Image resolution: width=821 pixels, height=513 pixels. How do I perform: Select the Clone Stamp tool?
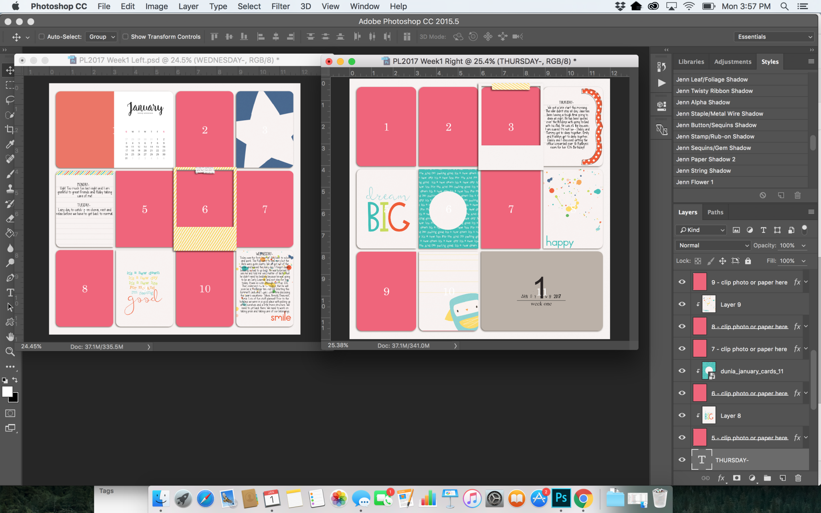pyautogui.click(x=10, y=188)
